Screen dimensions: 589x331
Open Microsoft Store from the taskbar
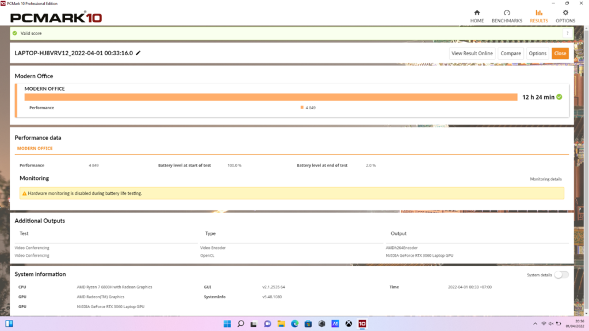click(x=308, y=324)
